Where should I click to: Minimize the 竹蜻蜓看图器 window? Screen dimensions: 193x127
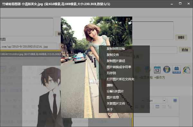tap(172, 4)
